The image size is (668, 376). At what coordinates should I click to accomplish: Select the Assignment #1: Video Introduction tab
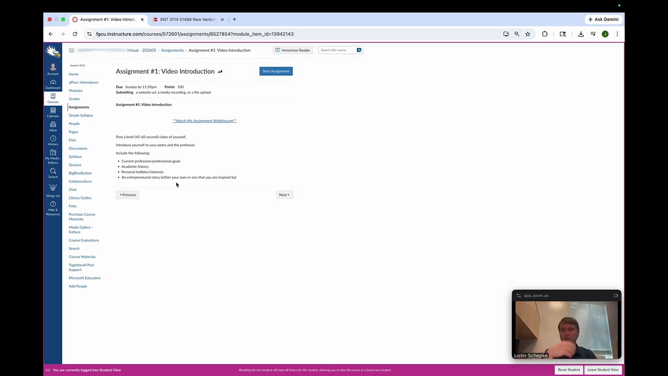(108, 19)
